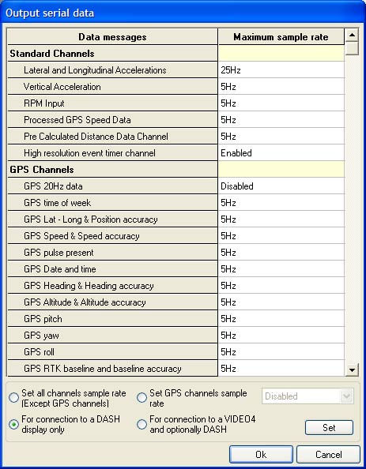The image size is (366, 469).
Task: Open the Disabled sample rate dropdown
Action: point(308,396)
